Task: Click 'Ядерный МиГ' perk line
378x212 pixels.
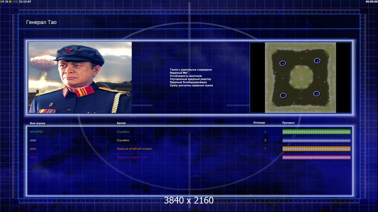Action: pyautogui.click(x=179, y=73)
